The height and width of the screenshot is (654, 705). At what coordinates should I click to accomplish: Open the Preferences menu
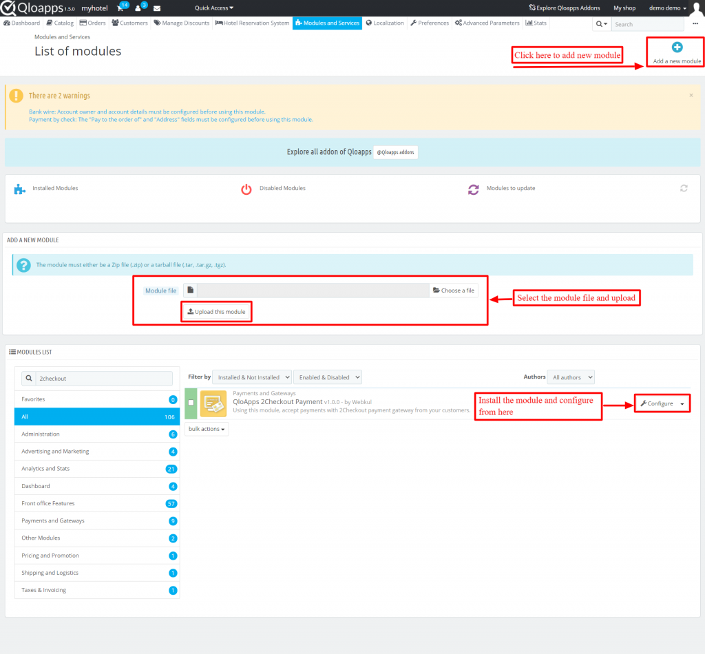point(430,23)
